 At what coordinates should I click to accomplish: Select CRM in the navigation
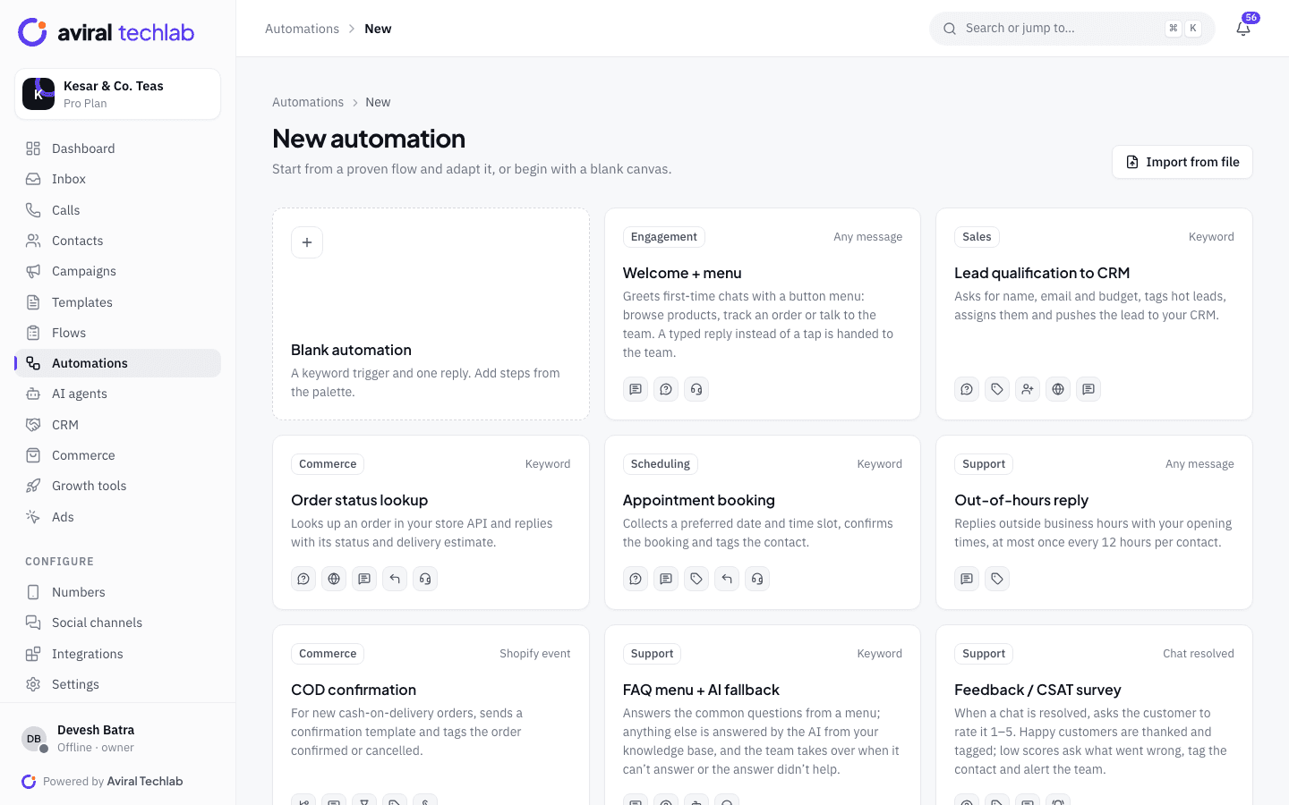tap(118, 425)
